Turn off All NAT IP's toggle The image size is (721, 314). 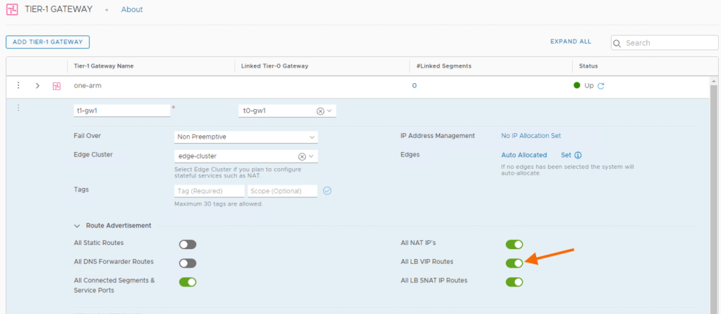pyautogui.click(x=514, y=244)
